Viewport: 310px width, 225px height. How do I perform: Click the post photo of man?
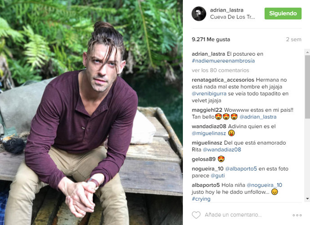tap(91, 112)
